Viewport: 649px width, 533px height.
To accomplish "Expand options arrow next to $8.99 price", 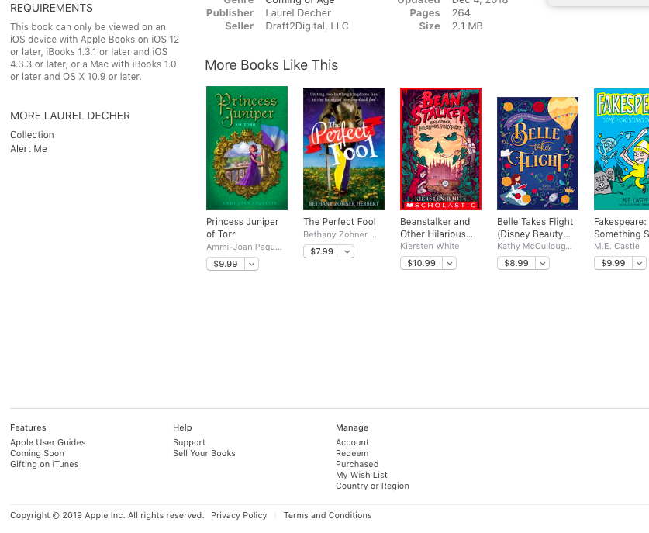I will point(543,263).
